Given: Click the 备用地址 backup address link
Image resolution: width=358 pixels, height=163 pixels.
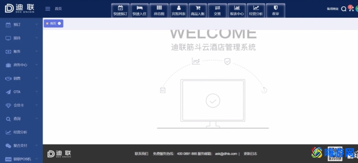Looking at the screenshot, I should pos(332,9).
